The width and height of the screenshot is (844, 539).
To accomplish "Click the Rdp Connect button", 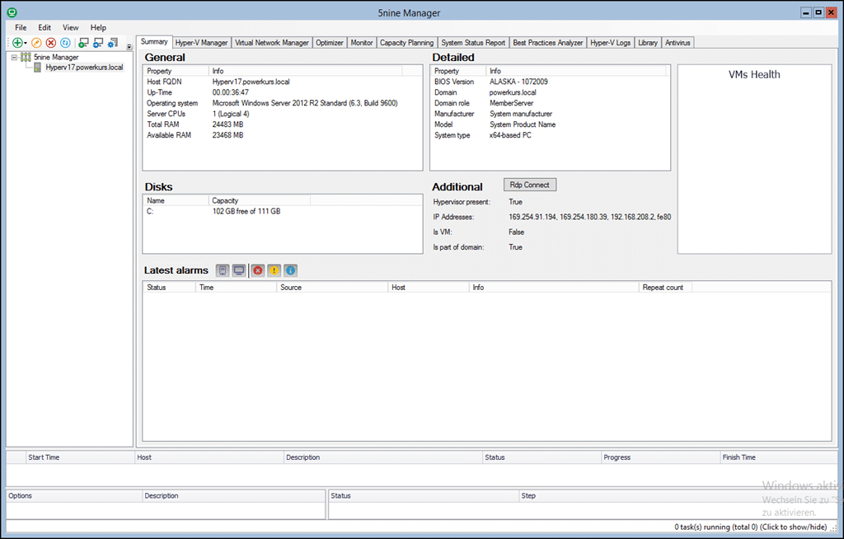I will point(530,185).
